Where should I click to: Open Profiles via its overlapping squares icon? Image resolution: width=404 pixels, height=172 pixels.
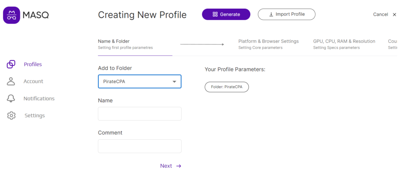pos(11,64)
